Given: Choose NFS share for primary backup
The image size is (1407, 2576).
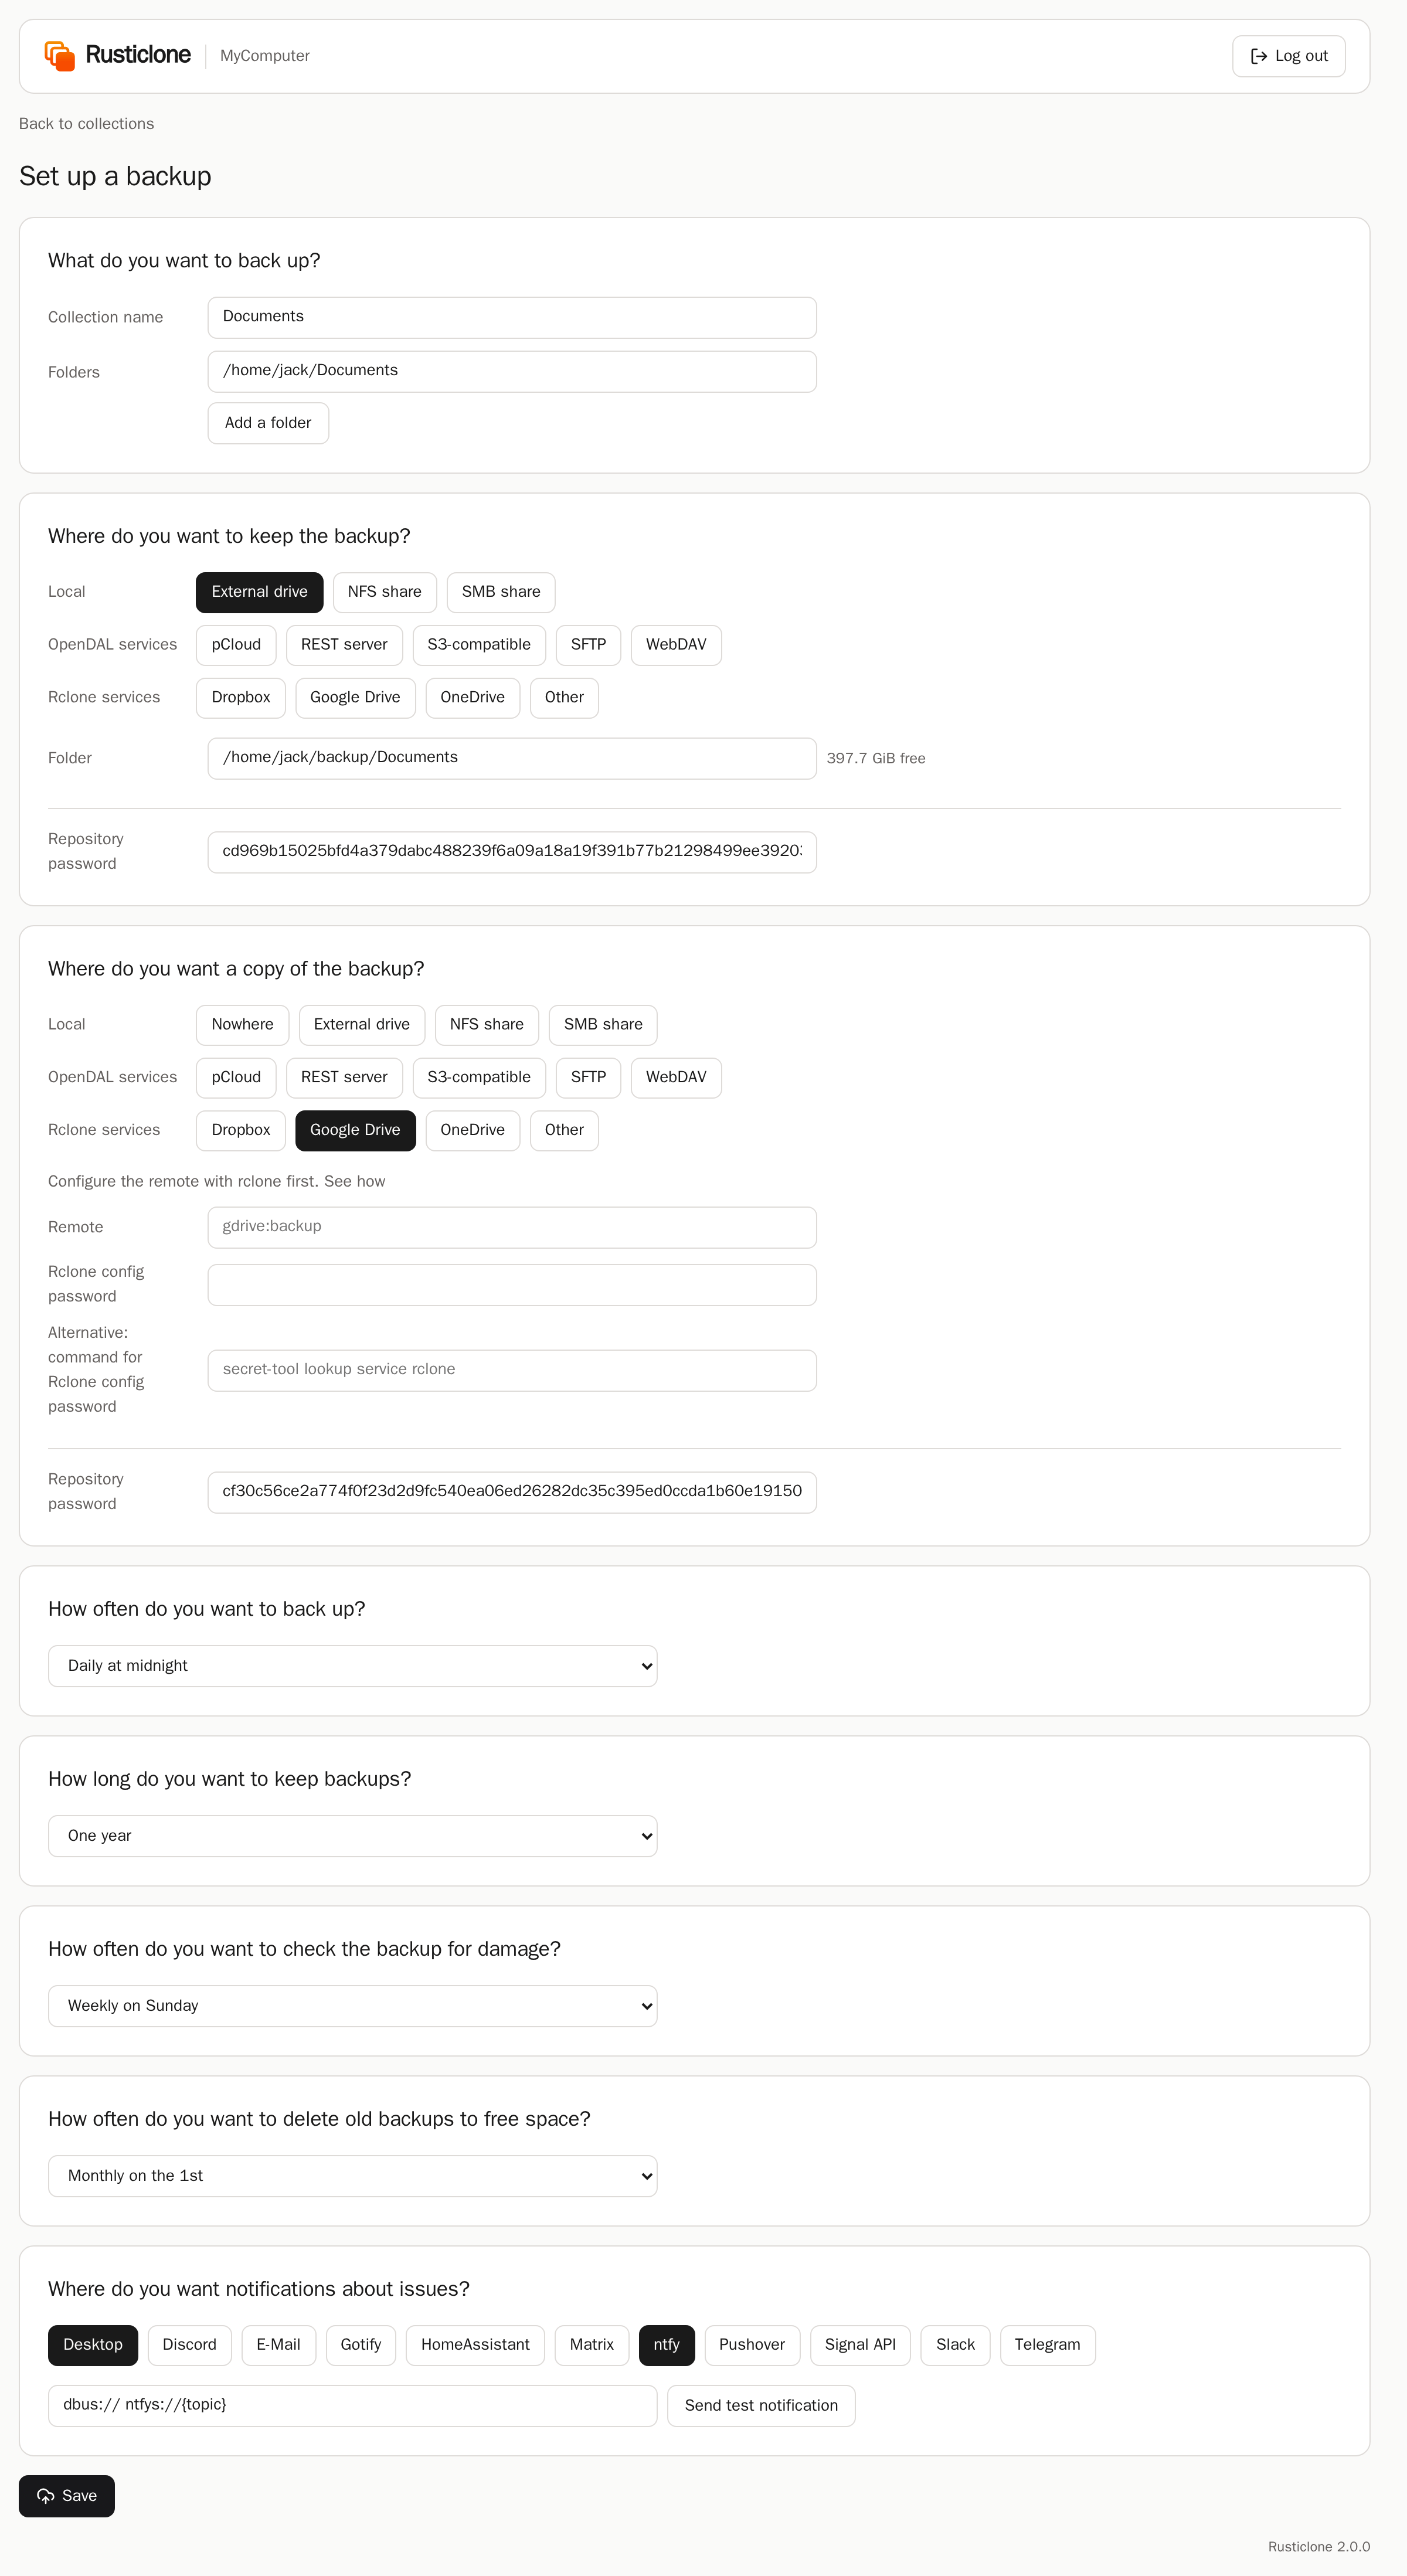Looking at the screenshot, I should (384, 592).
